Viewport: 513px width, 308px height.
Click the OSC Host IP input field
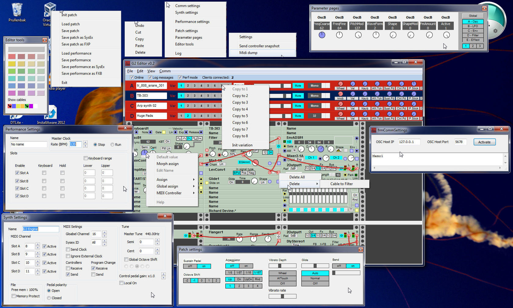tap(409, 142)
